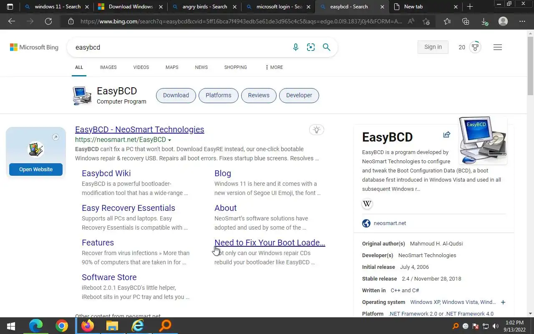Click the Reviews pill button
This screenshot has height=334, width=534.
(259, 95)
